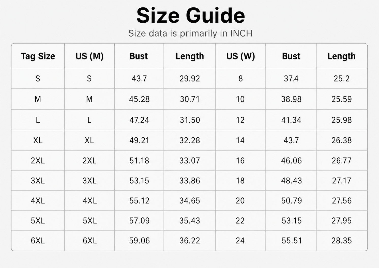379x268 pixels.
Task: Click the S tag size cell
Action: point(38,78)
